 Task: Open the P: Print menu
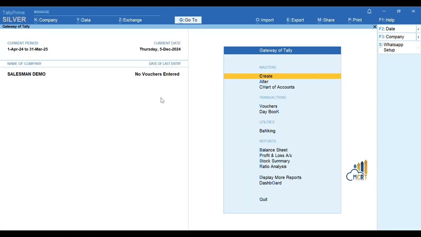point(355,20)
